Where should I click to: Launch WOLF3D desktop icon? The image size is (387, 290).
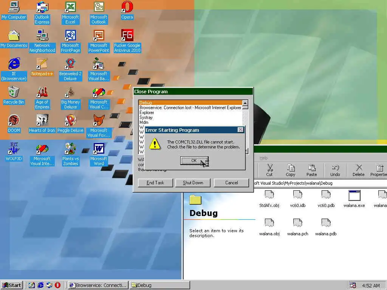14,152
